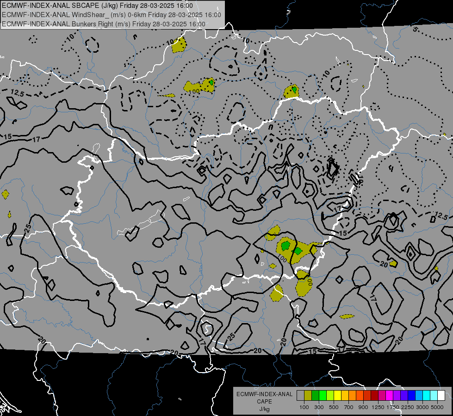
Task: Click the bright cyan legend swatch
Action: point(427,396)
